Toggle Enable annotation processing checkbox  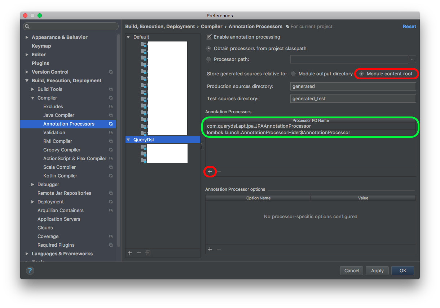point(208,37)
